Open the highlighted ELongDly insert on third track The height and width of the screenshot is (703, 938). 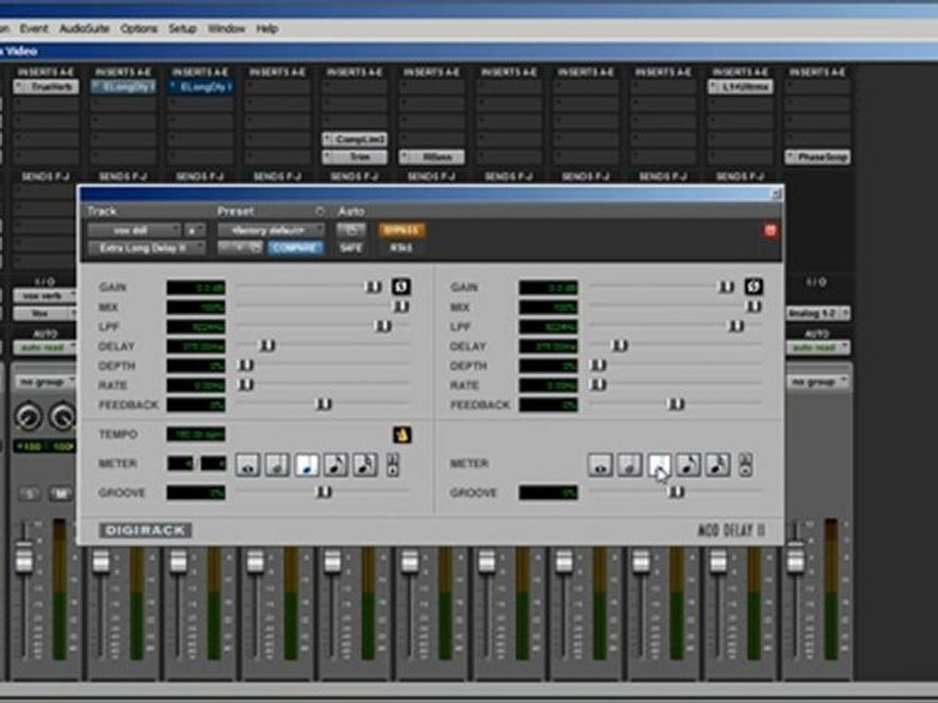tap(200, 87)
